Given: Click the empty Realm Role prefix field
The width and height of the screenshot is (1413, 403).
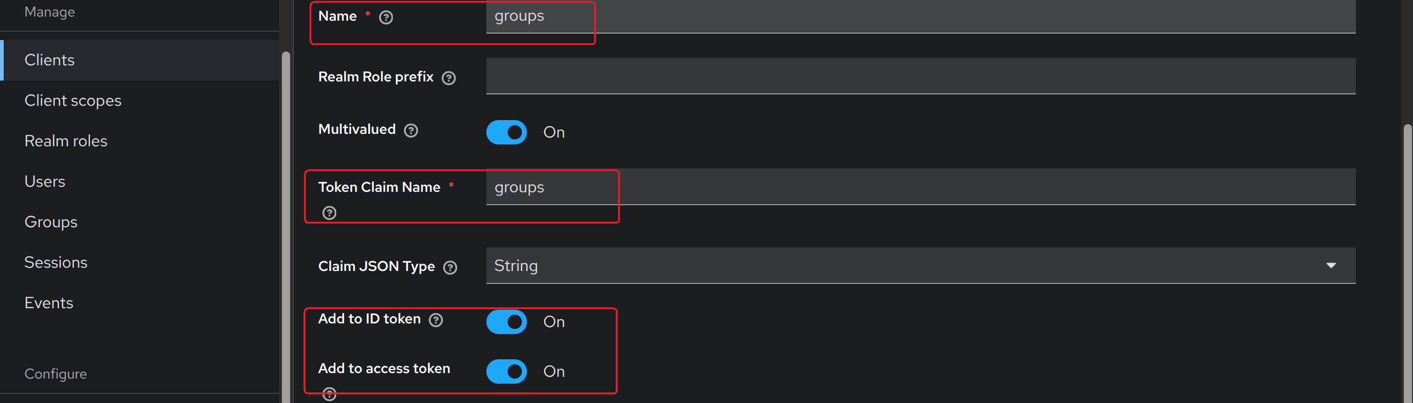Looking at the screenshot, I should tap(768, 76).
